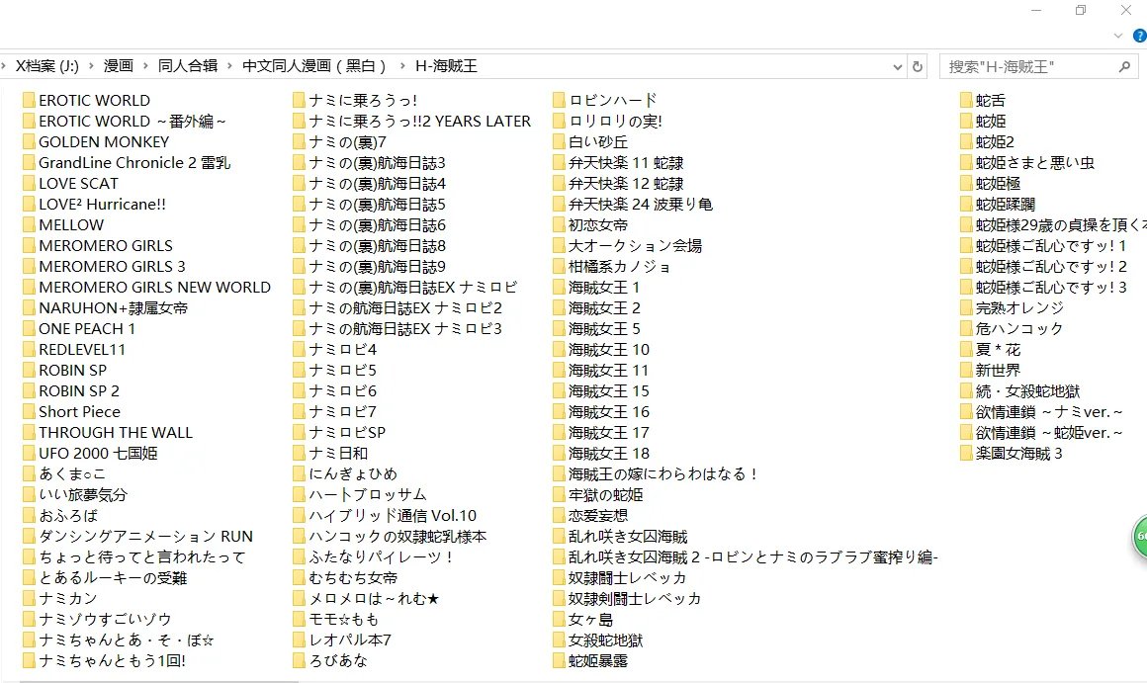
Task: Click the green floating circle at right edge
Action: 1140,537
